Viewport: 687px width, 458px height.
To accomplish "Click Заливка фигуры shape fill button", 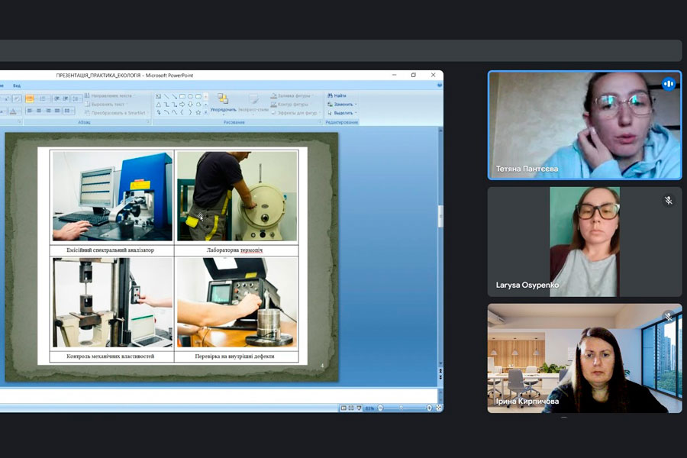I will click(x=290, y=95).
